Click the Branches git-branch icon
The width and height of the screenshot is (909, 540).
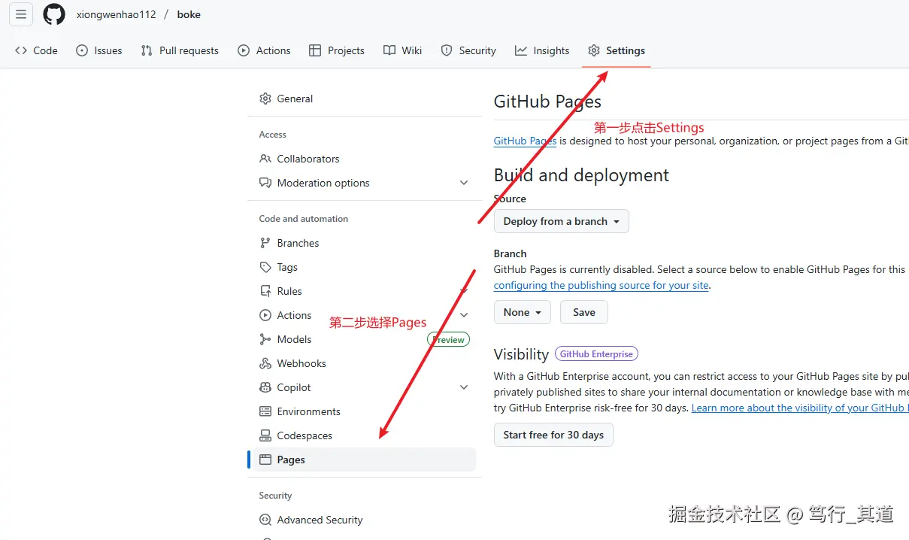click(x=265, y=243)
